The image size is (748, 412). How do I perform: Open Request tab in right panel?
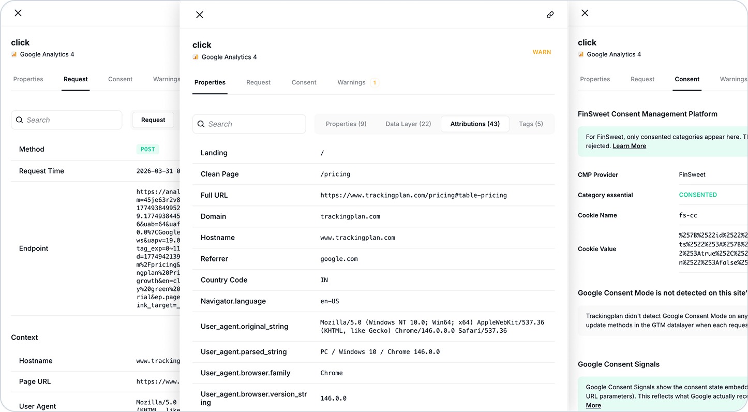[x=642, y=79]
